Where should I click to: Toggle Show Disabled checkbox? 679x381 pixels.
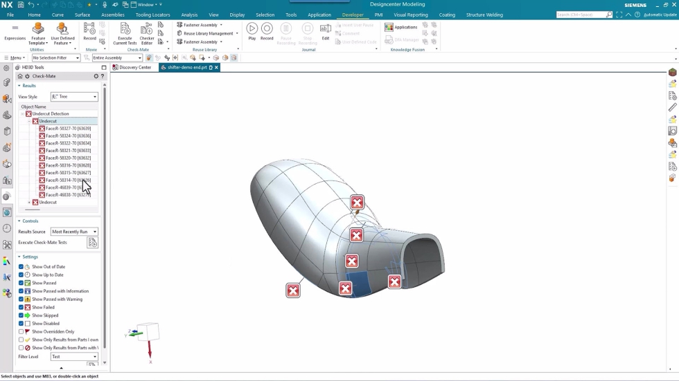pyautogui.click(x=21, y=324)
